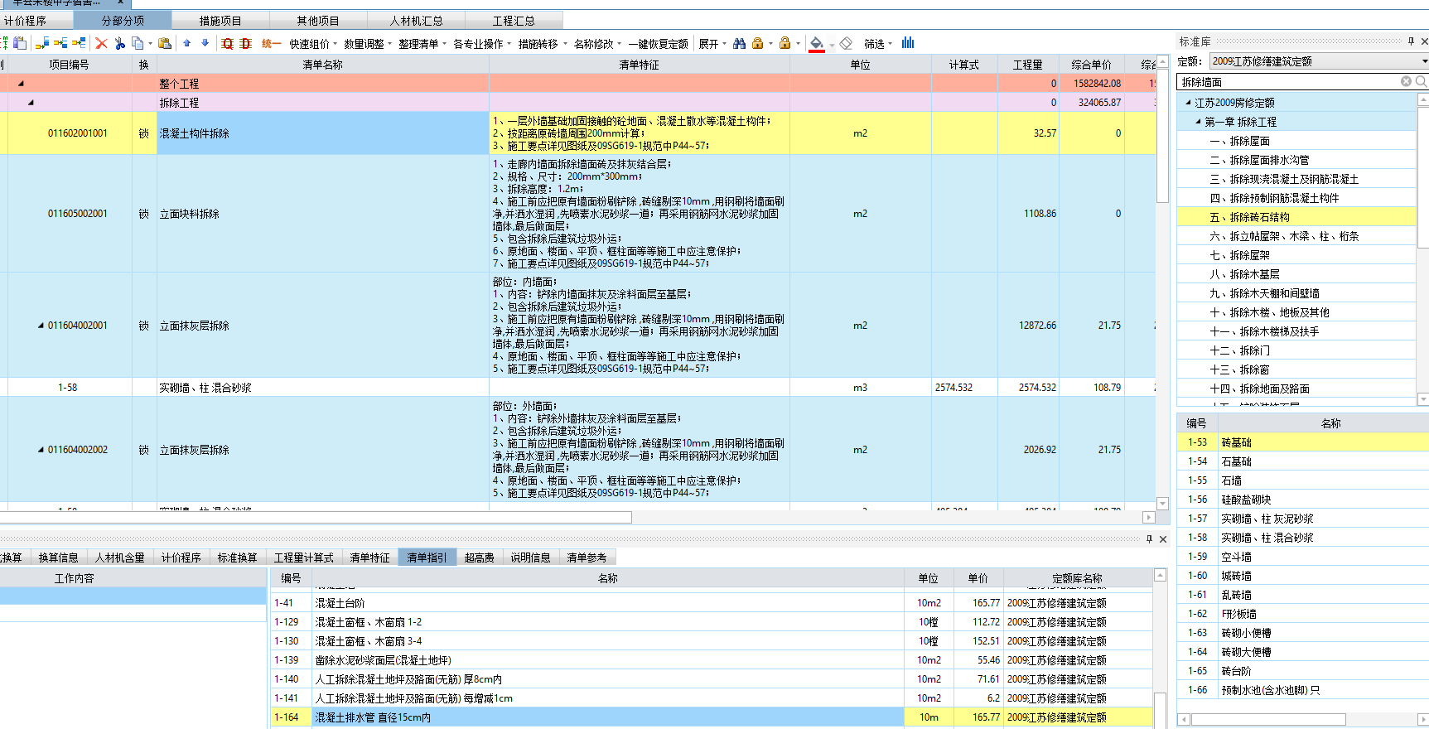Click the 清单名称 column header
Image resolution: width=1429 pixels, height=729 pixels.
tap(323, 65)
